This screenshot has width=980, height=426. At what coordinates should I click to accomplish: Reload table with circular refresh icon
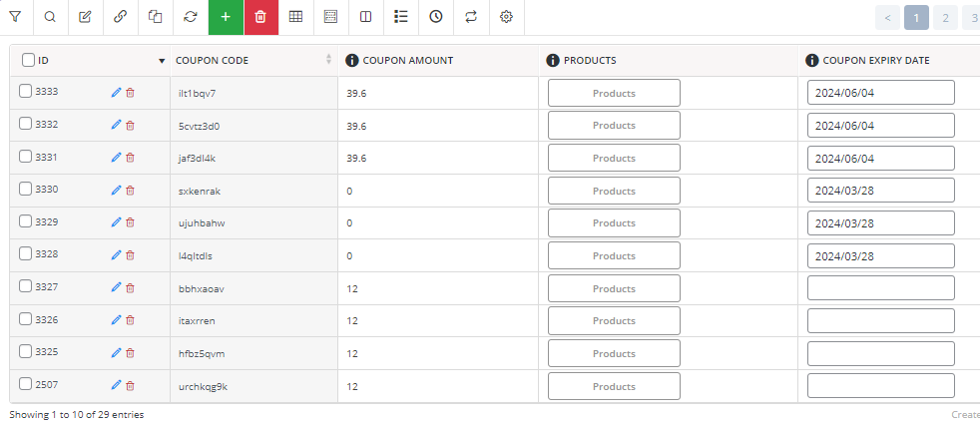[x=191, y=18]
